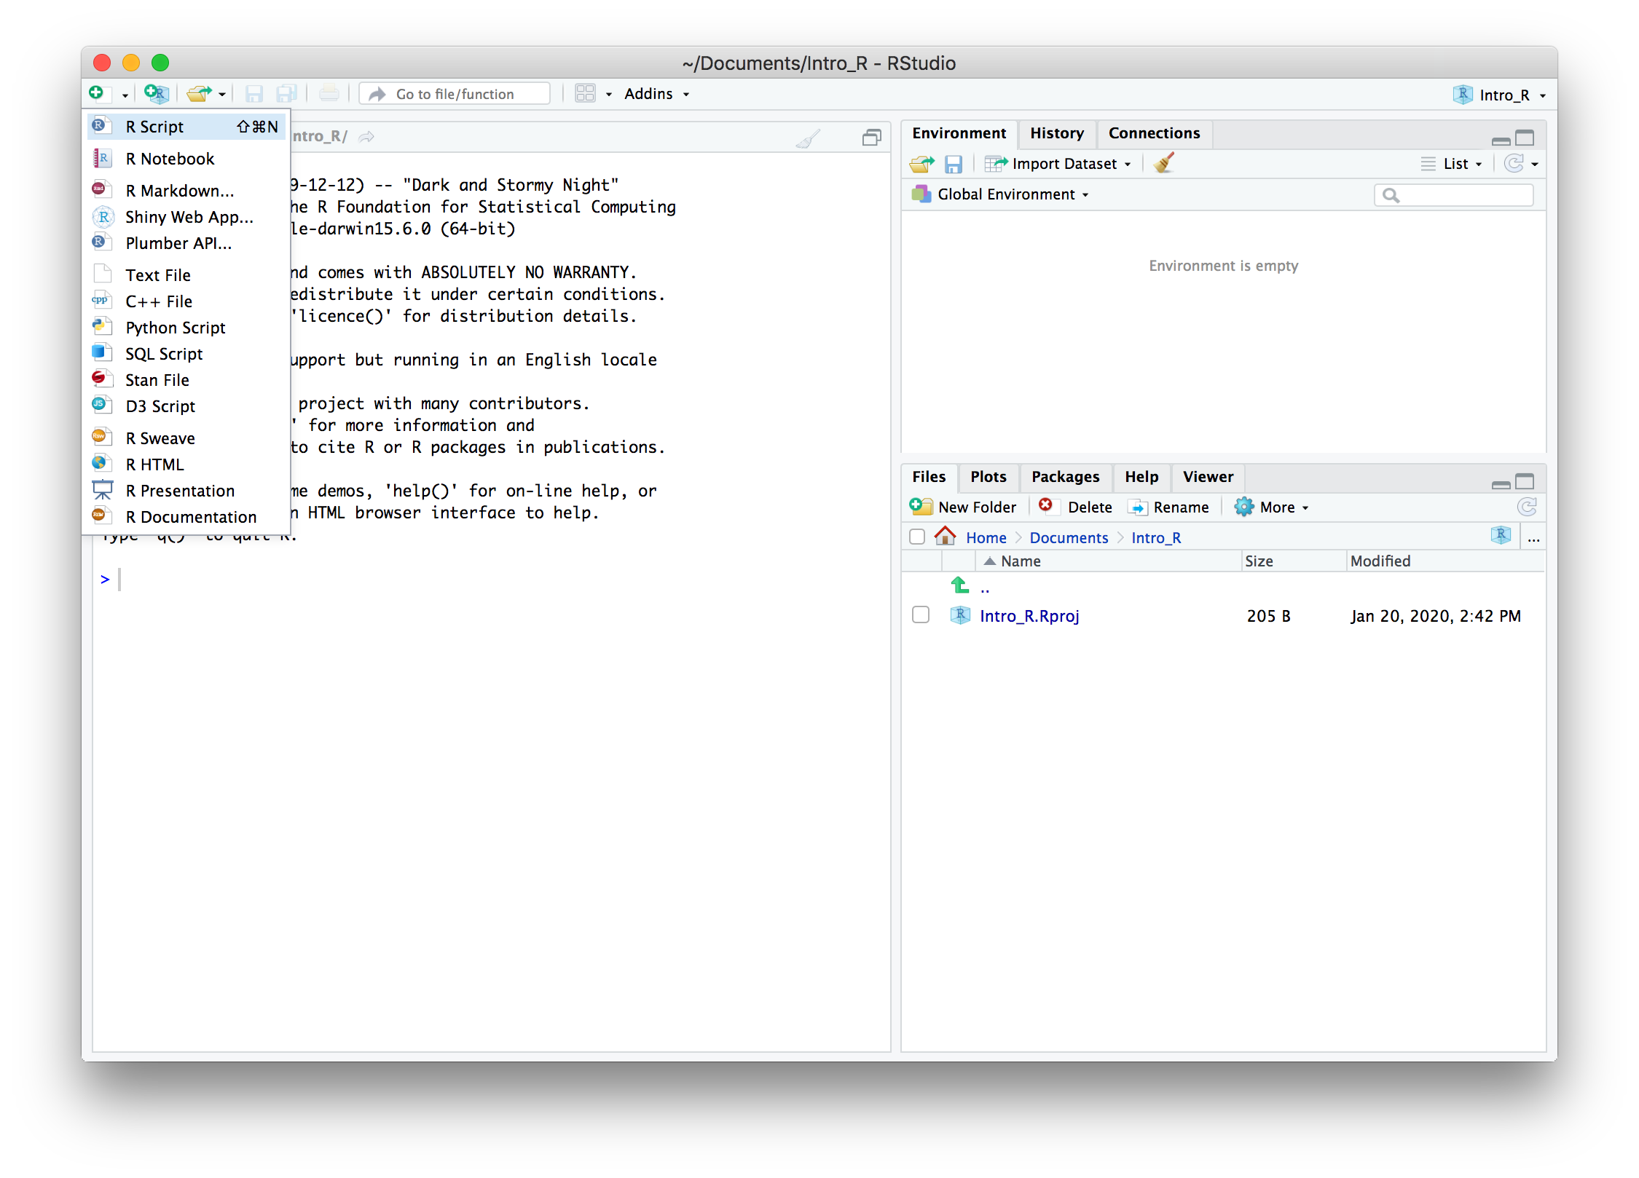
Task: Click the Load workspace folder icon in Environment
Action: 921,164
